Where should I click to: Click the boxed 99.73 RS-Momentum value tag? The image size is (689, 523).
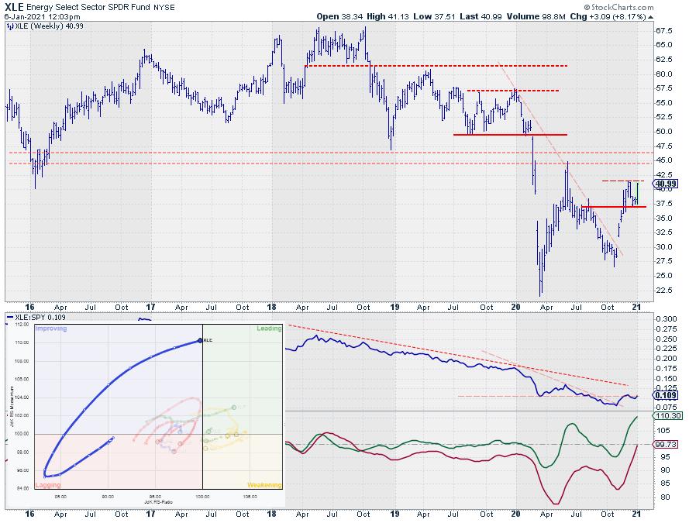pos(667,445)
